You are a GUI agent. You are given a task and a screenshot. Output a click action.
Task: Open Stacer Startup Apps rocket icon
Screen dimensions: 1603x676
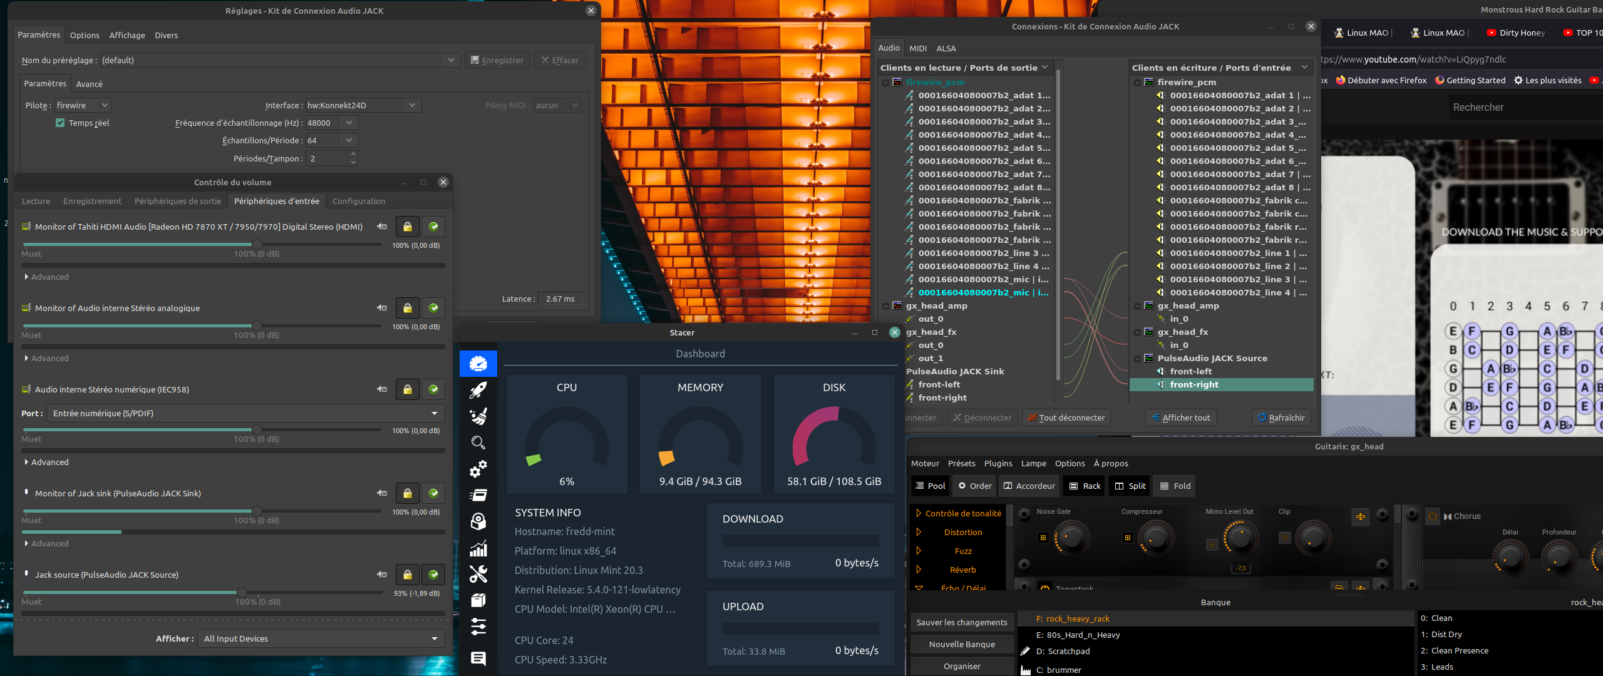(478, 390)
